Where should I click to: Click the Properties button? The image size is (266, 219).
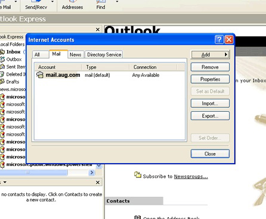[210, 79]
